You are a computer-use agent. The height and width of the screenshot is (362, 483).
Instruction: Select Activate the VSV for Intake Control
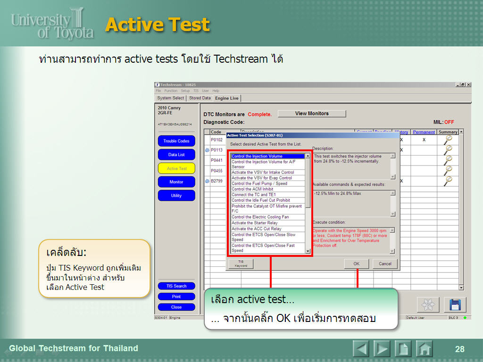[x=268, y=173]
